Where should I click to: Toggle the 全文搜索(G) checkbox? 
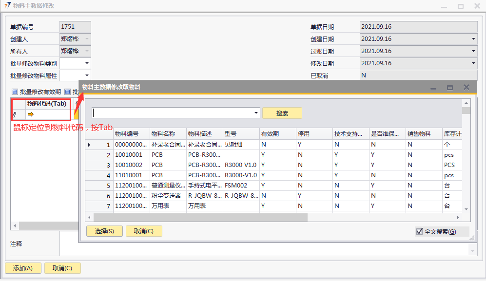point(419,231)
